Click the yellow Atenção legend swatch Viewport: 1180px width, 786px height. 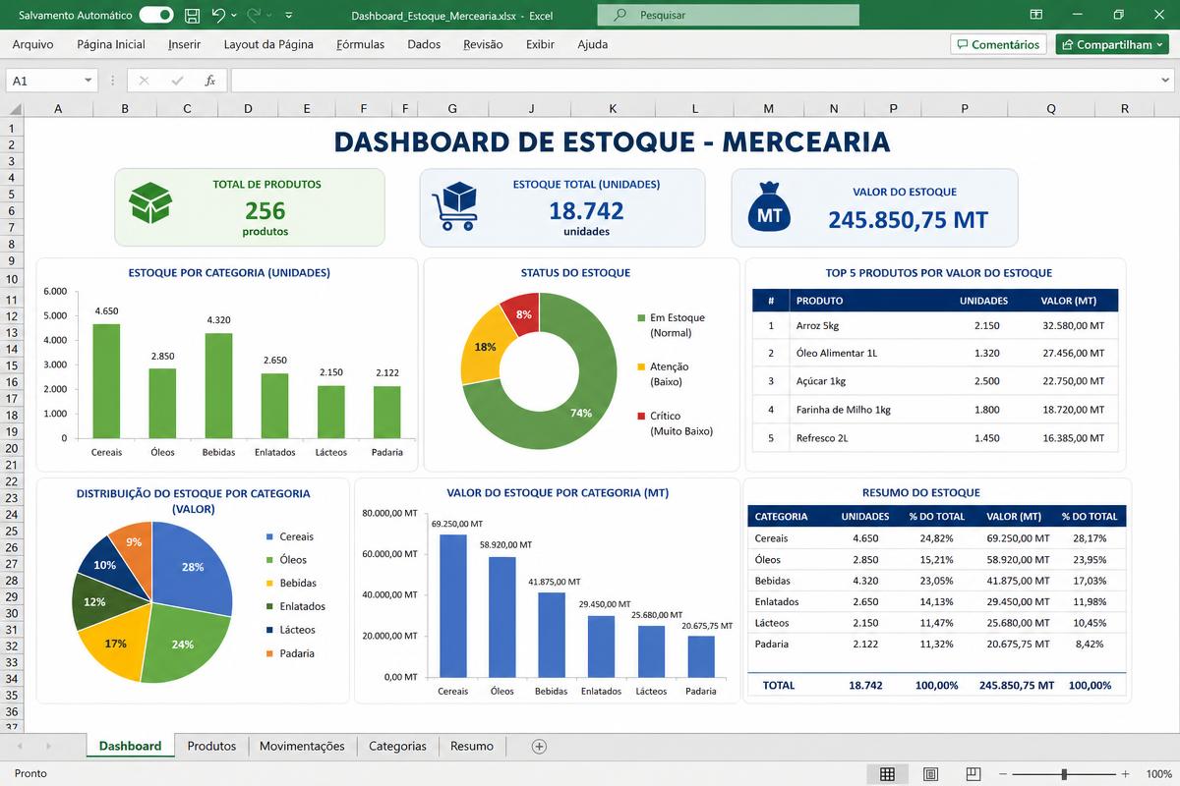pos(641,367)
